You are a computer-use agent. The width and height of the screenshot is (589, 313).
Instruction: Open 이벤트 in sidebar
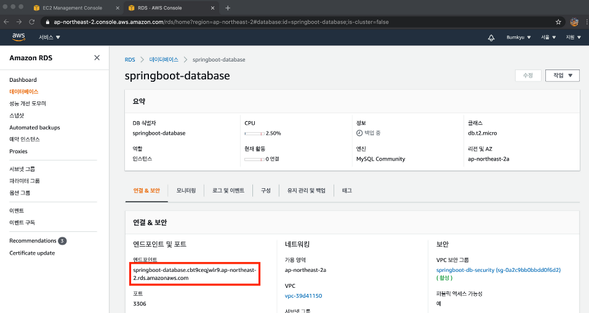tap(17, 210)
